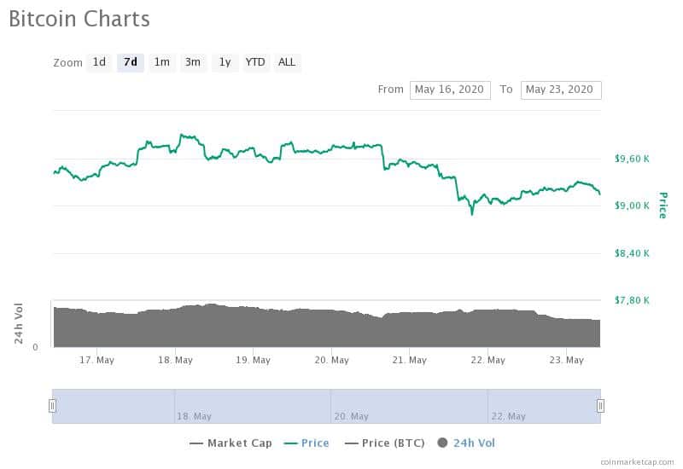683x469 pixels.
Task: Toggle the Price (BTC) legend item
Action: [385, 443]
